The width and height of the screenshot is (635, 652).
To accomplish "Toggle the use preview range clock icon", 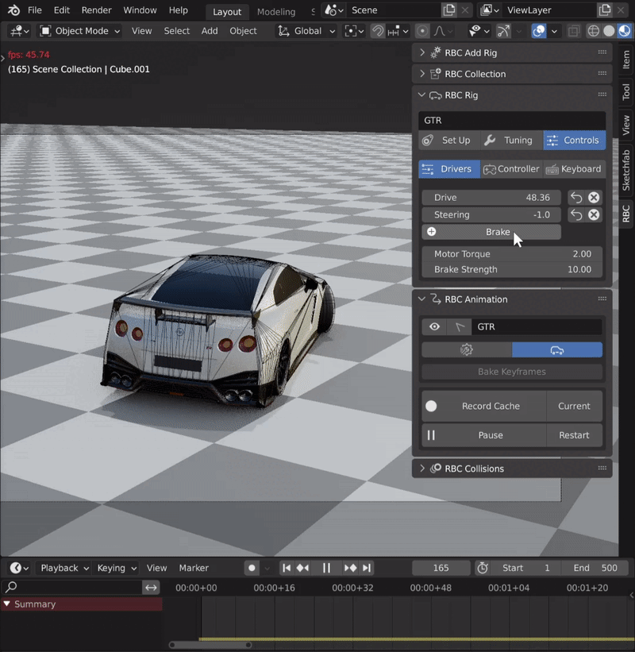I will pos(483,568).
